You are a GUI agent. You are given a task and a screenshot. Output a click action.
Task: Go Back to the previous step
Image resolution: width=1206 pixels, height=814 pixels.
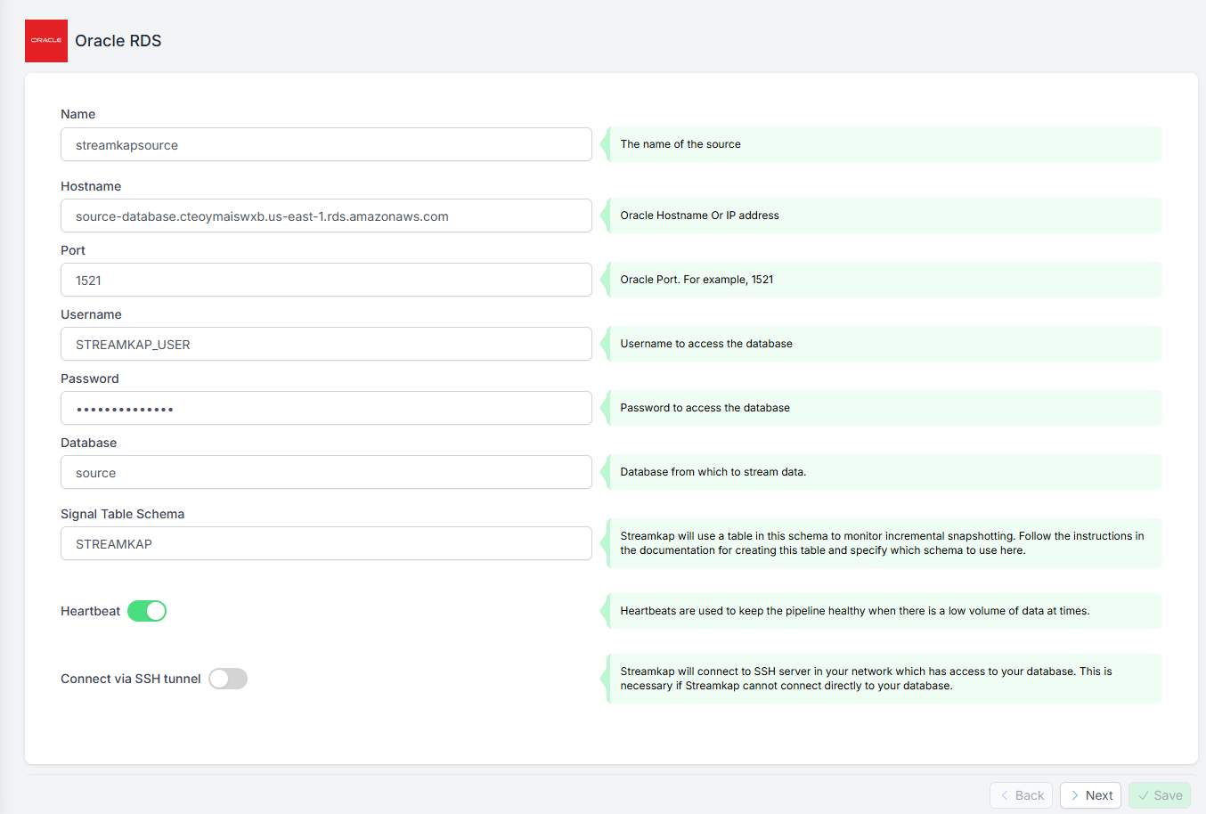click(x=1021, y=795)
